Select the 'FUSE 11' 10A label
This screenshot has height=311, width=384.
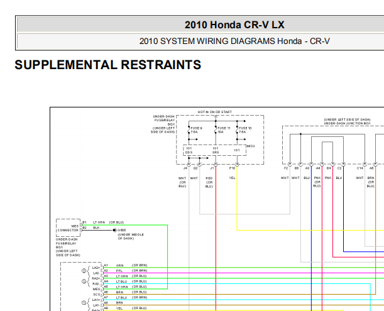(x=224, y=130)
